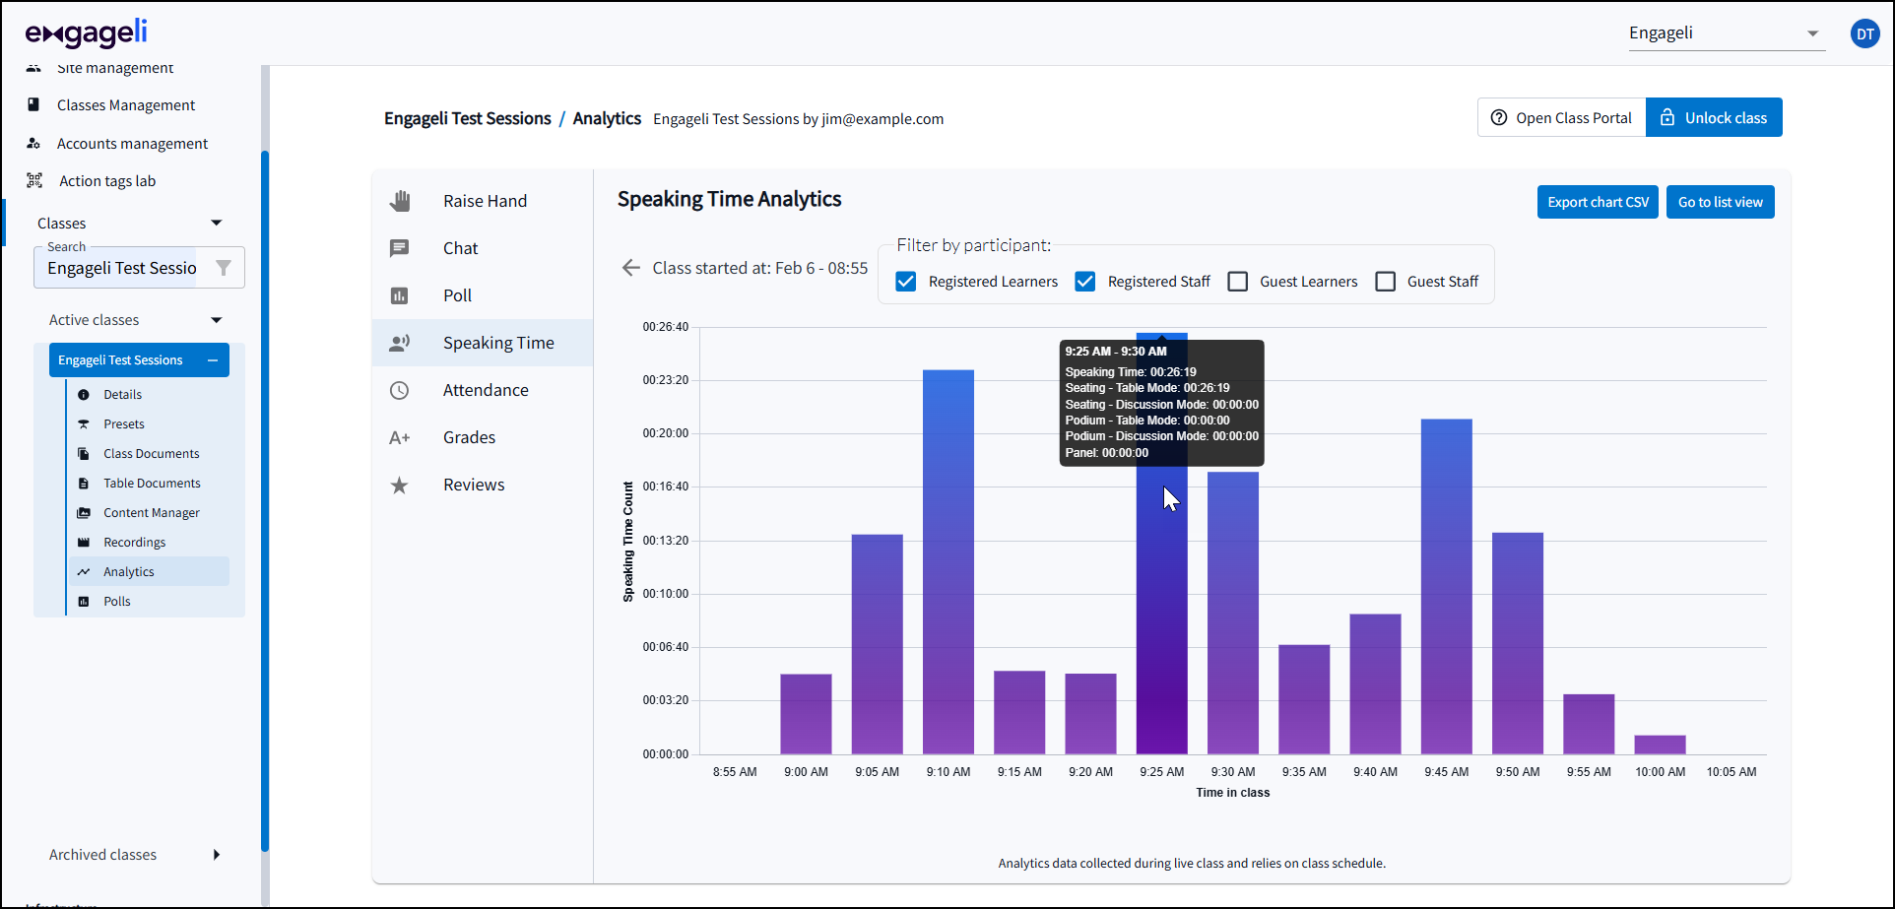1895x909 pixels.
Task: Enable the Guest Learners checkbox
Action: click(1238, 282)
